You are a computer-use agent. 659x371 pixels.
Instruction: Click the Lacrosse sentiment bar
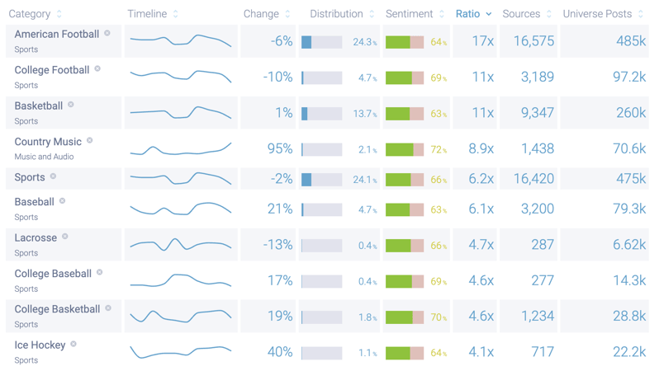tap(405, 246)
